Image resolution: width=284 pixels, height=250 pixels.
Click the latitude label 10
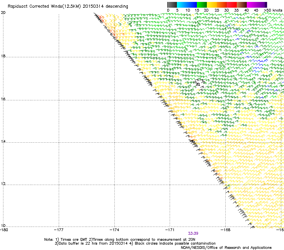(3, 226)
